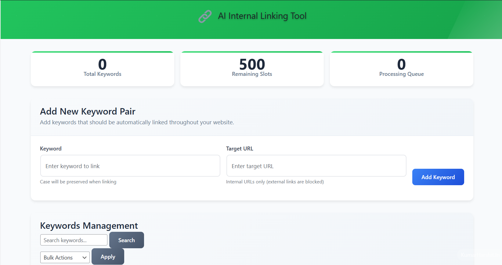
Task: Click the case preserved hint text
Action: [x=78, y=182]
